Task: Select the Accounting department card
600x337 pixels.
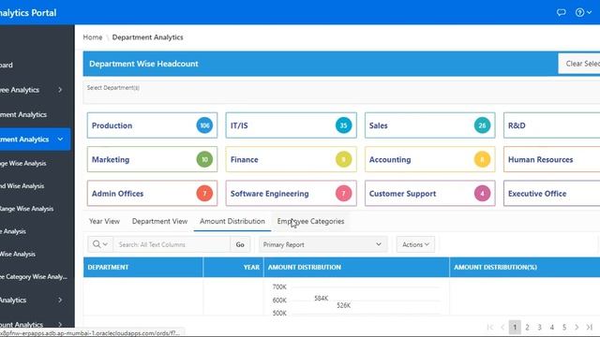Action: [429, 159]
